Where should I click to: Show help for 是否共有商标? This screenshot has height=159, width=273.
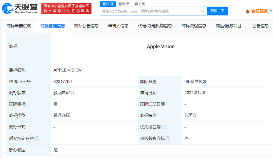coord(168,139)
